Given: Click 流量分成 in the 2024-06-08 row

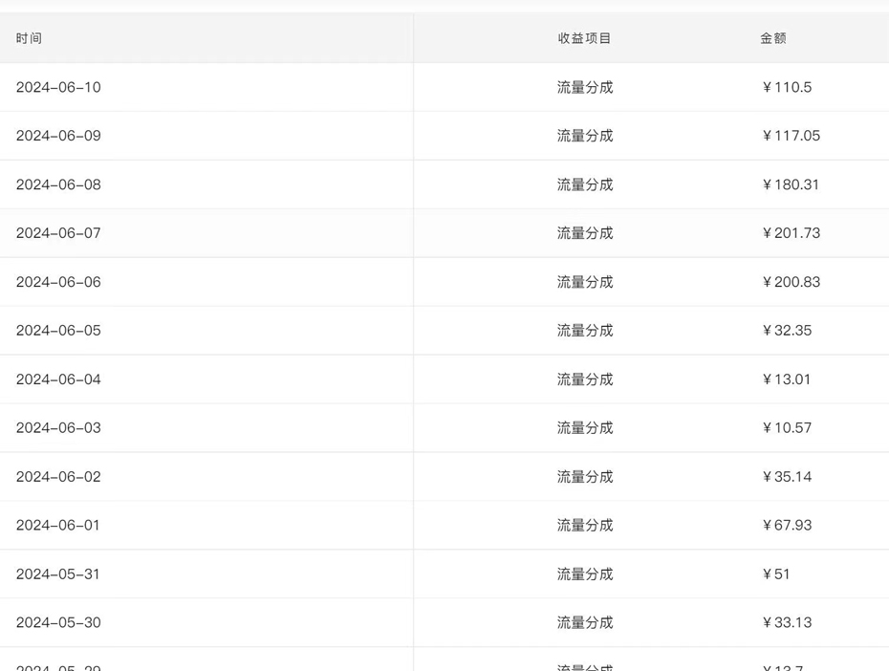Looking at the screenshot, I should (x=584, y=184).
